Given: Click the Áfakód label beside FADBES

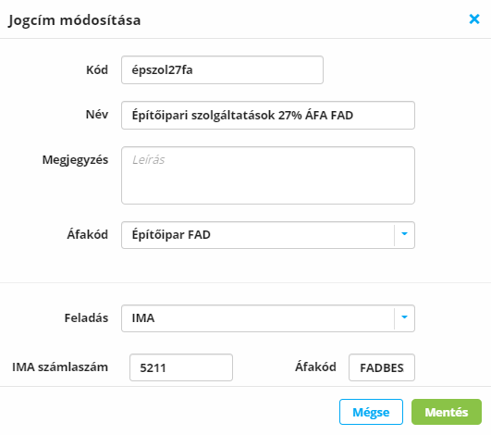Looking at the screenshot, I should tap(315, 367).
